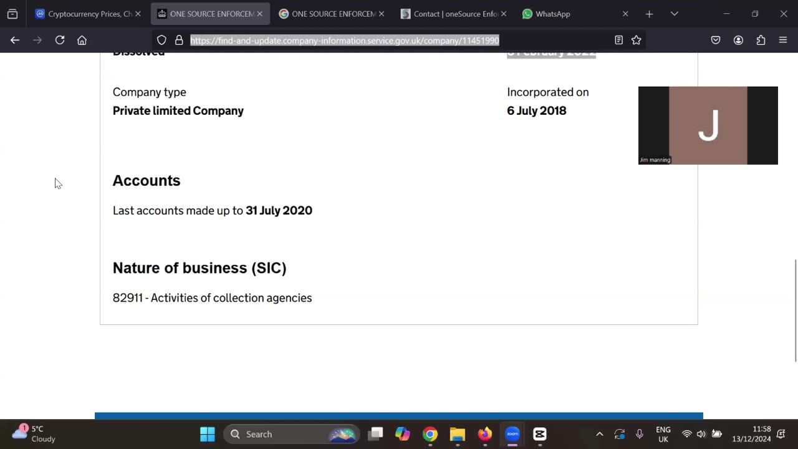The height and width of the screenshot is (449, 798).
Task: Open Zoom from the taskbar
Action: click(512, 434)
